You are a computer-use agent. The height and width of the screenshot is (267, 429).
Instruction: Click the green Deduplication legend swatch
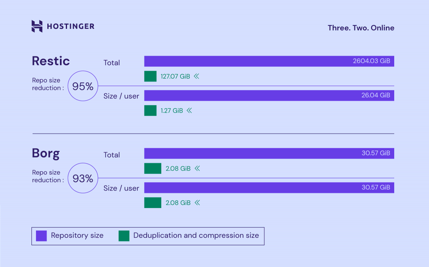point(124,236)
